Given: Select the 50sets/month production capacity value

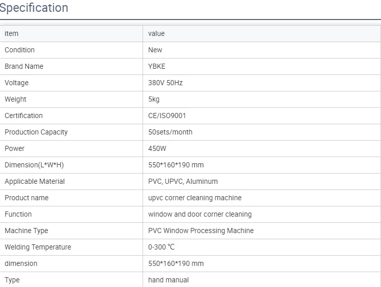Looking at the screenshot, I should point(170,132).
